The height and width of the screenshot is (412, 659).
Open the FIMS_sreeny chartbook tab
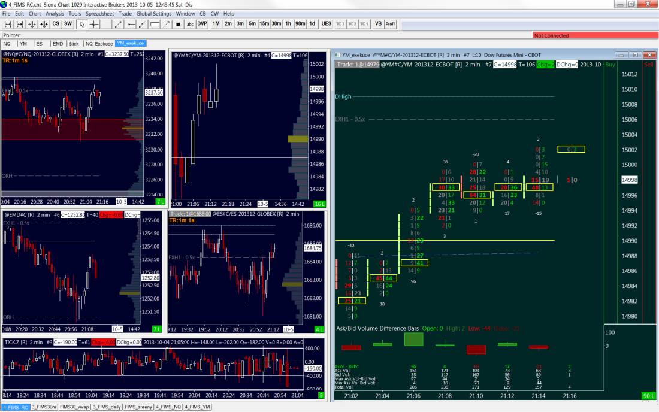click(x=138, y=407)
